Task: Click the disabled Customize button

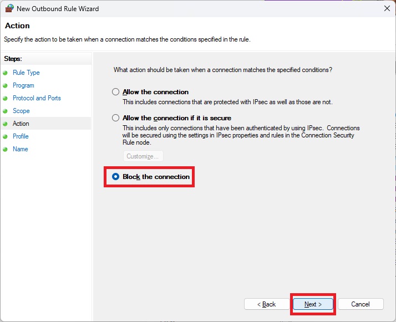Action: click(143, 156)
